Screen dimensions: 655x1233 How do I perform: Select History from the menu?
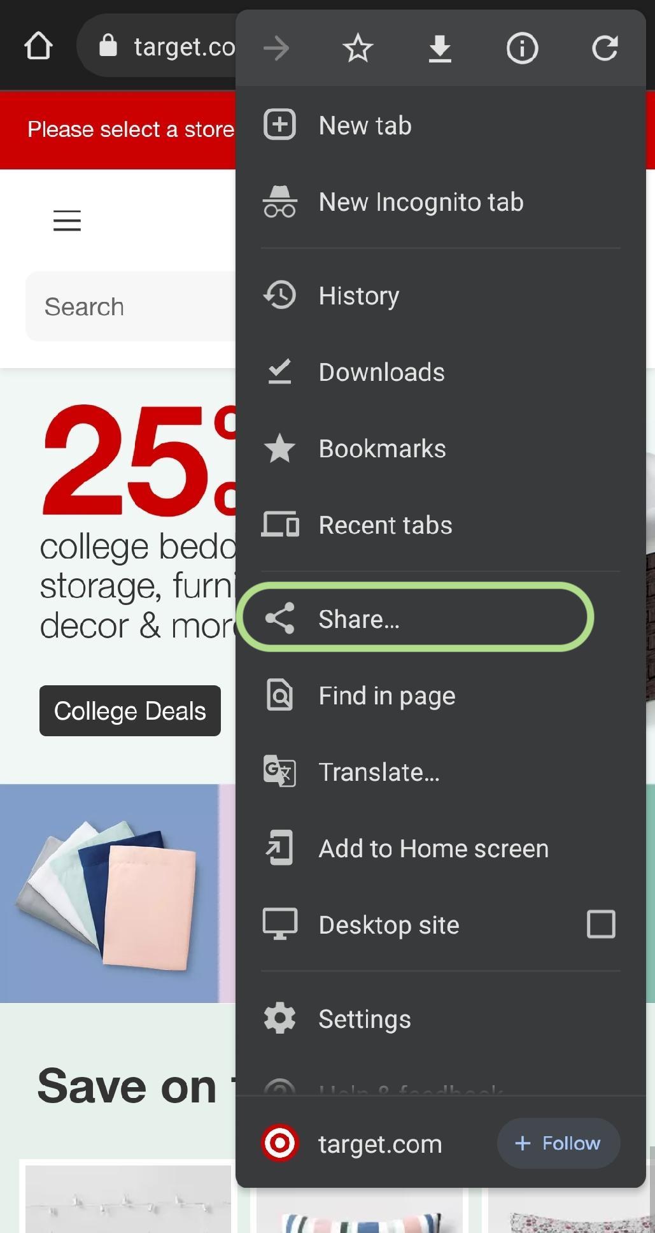(x=358, y=296)
